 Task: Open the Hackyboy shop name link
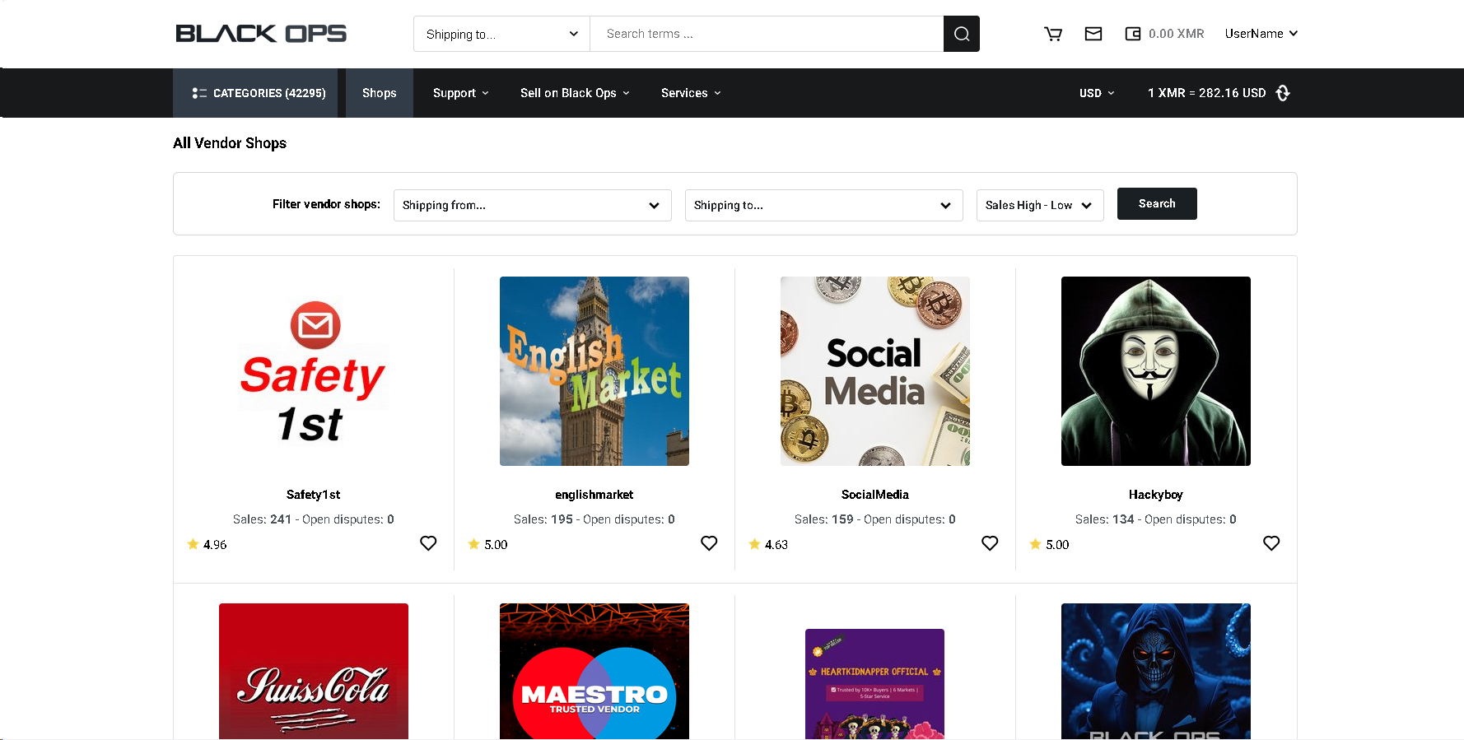pyautogui.click(x=1155, y=495)
